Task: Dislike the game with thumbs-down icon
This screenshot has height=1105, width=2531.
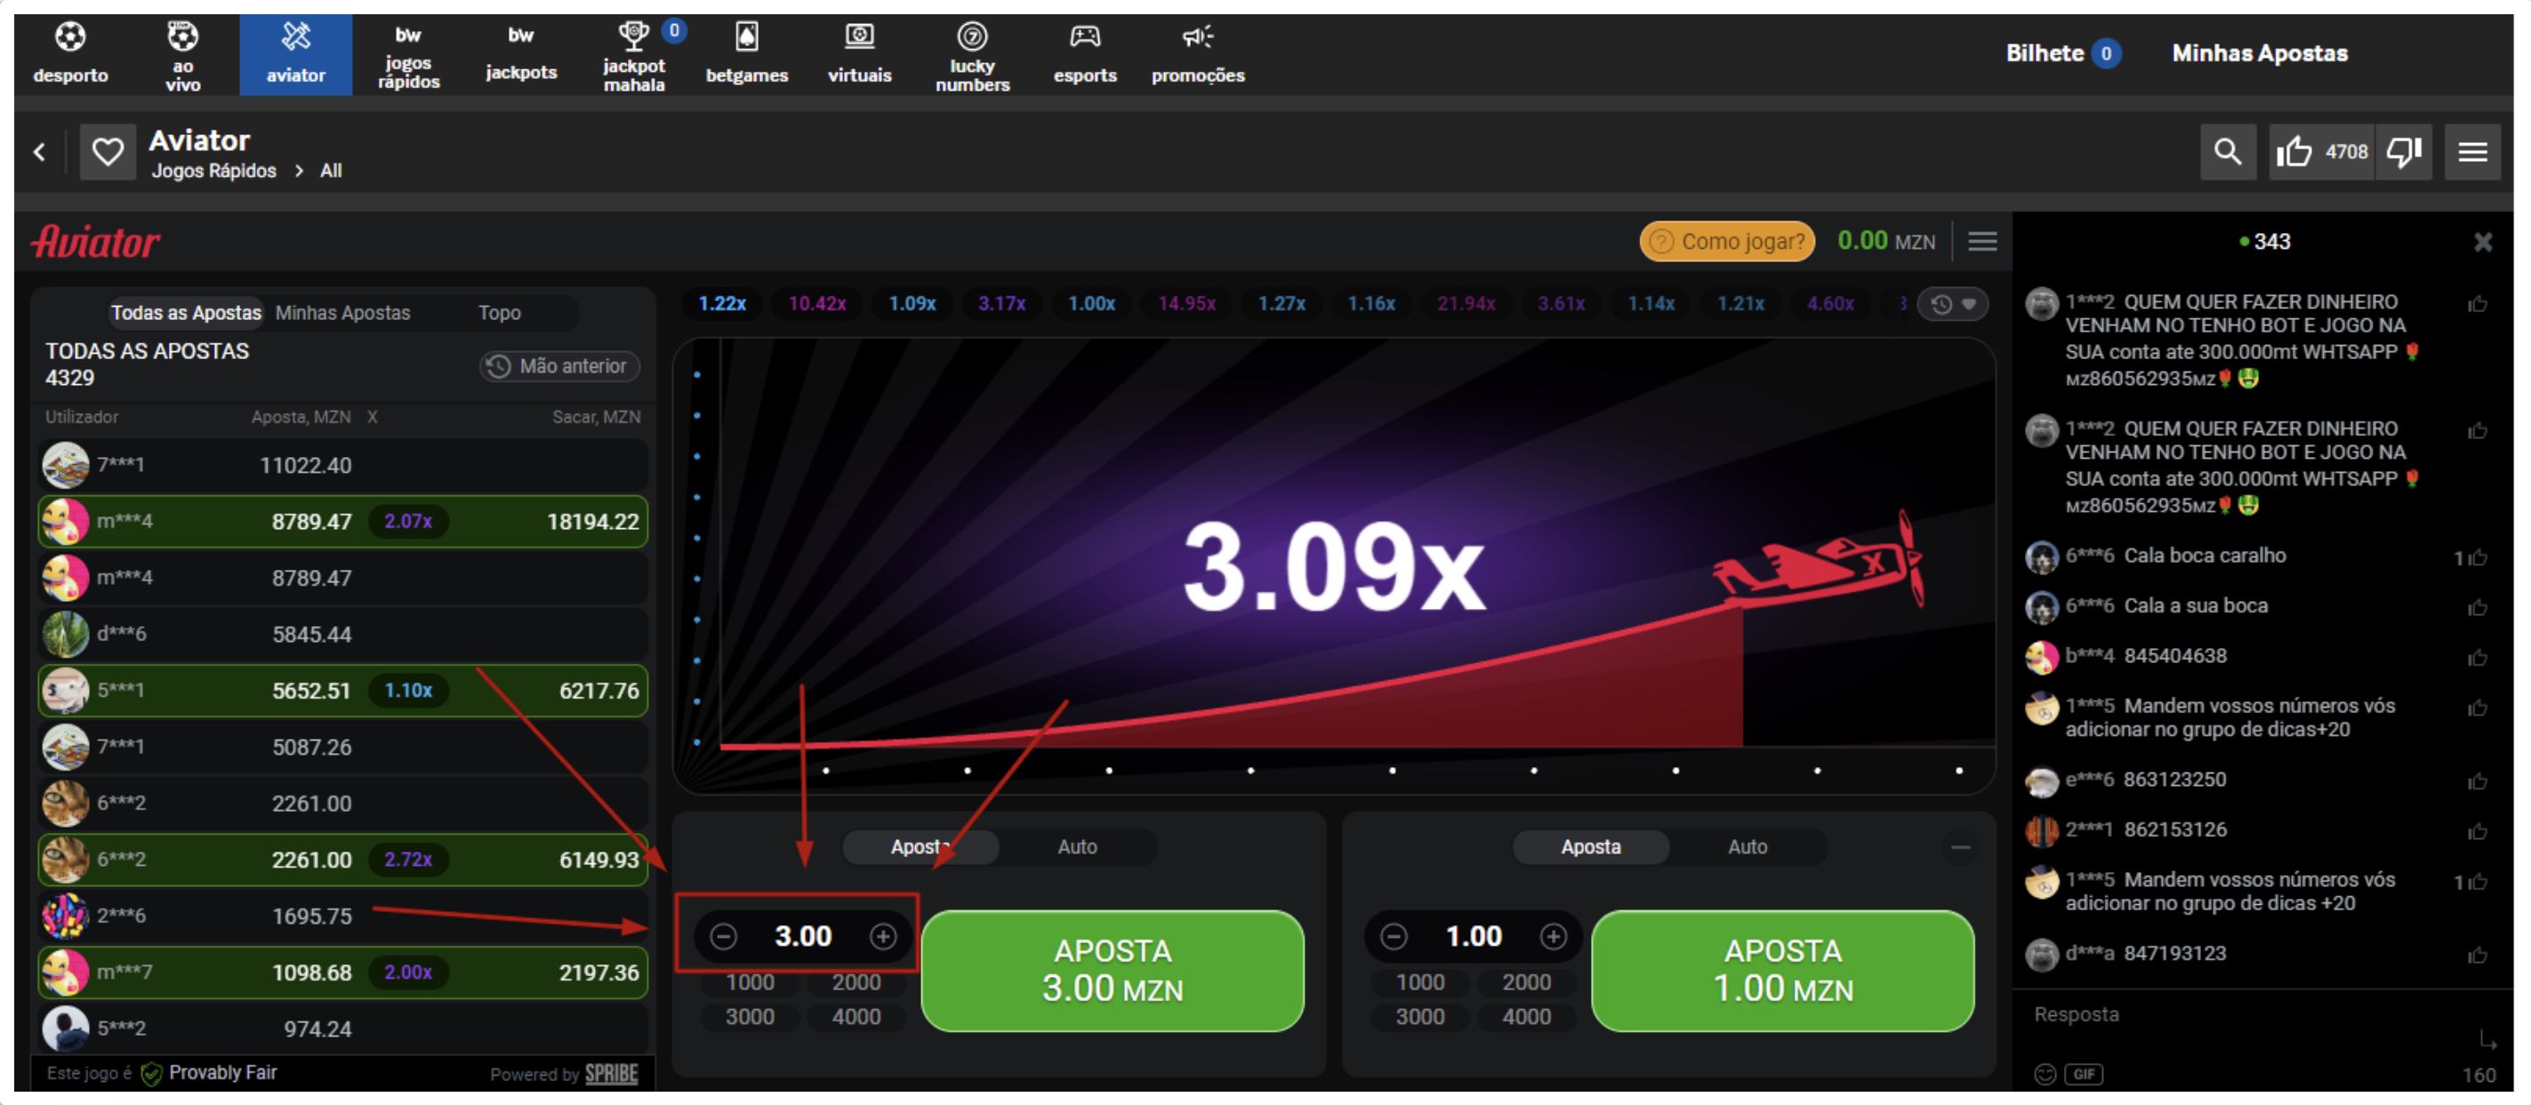Action: tap(2404, 151)
